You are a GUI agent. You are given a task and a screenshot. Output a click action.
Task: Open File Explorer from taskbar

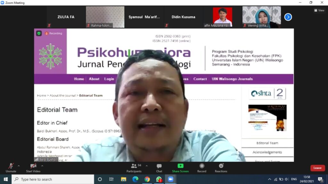tap(123, 179)
